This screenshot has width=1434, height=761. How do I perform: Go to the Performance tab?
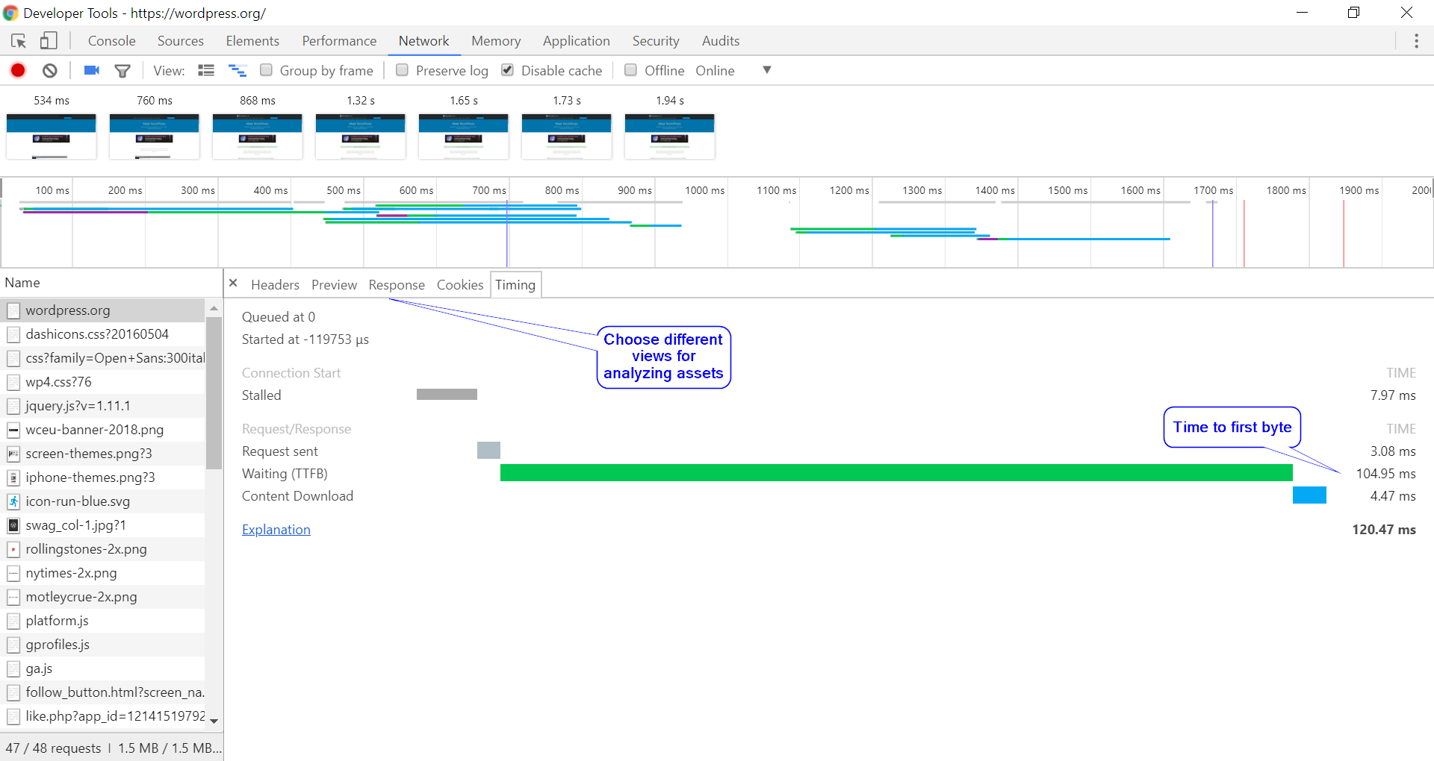pos(339,41)
